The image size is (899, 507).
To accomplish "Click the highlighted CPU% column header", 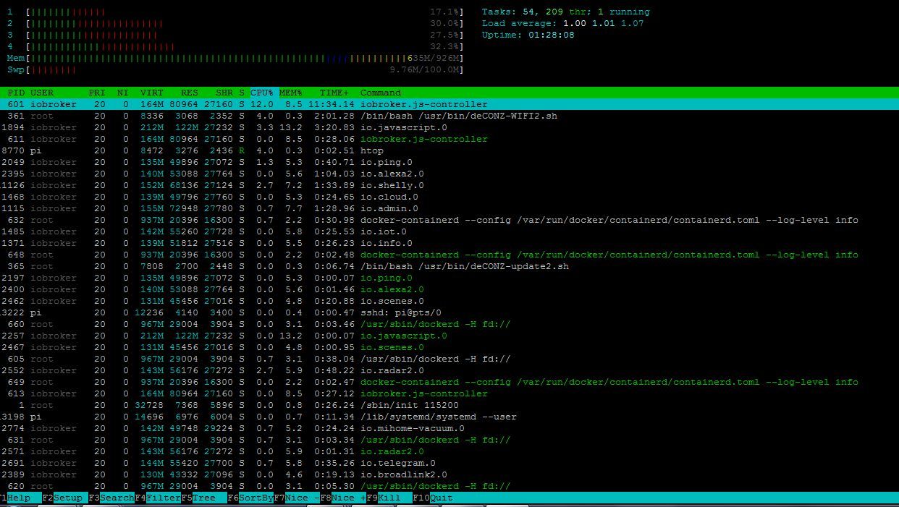I will pyautogui.click(x=262, y=93).
